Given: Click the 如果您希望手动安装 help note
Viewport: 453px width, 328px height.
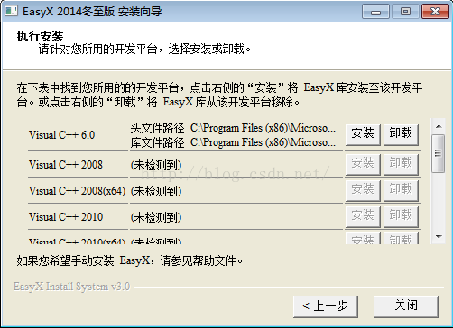Looking at the screenshot, I should [x=130, y=260].
